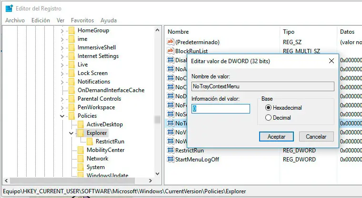This screenshot has width=362, height=198.
Task: Click the Notifications folder icon
Action: tap(72, 82)
